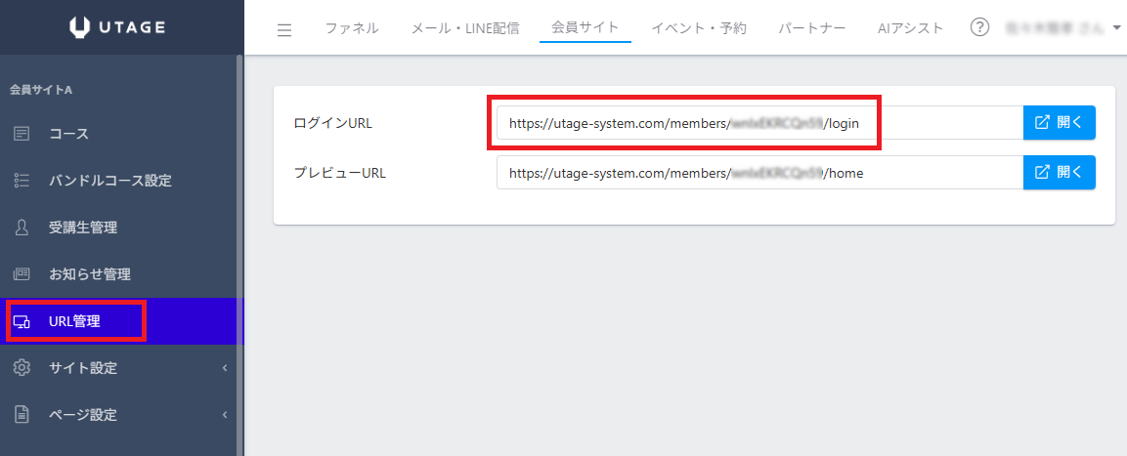
Task: Click the hamburger menu icon
Action: pyautogui.click(x=284, y=29)
